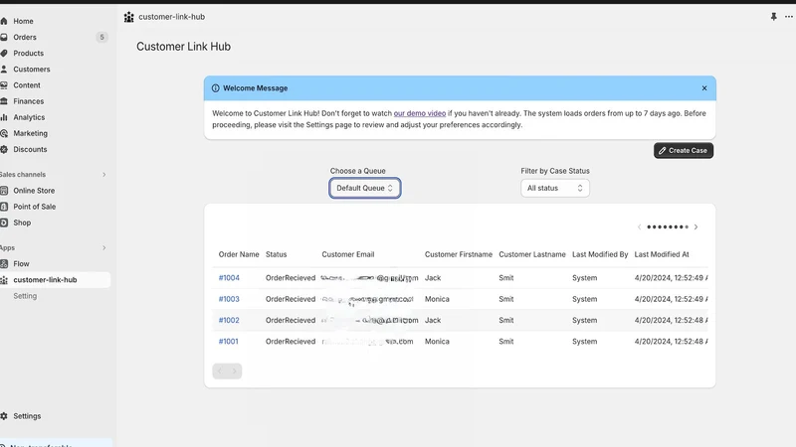
Task: Click the Home icon in sidebar
Action: (4, 21)
